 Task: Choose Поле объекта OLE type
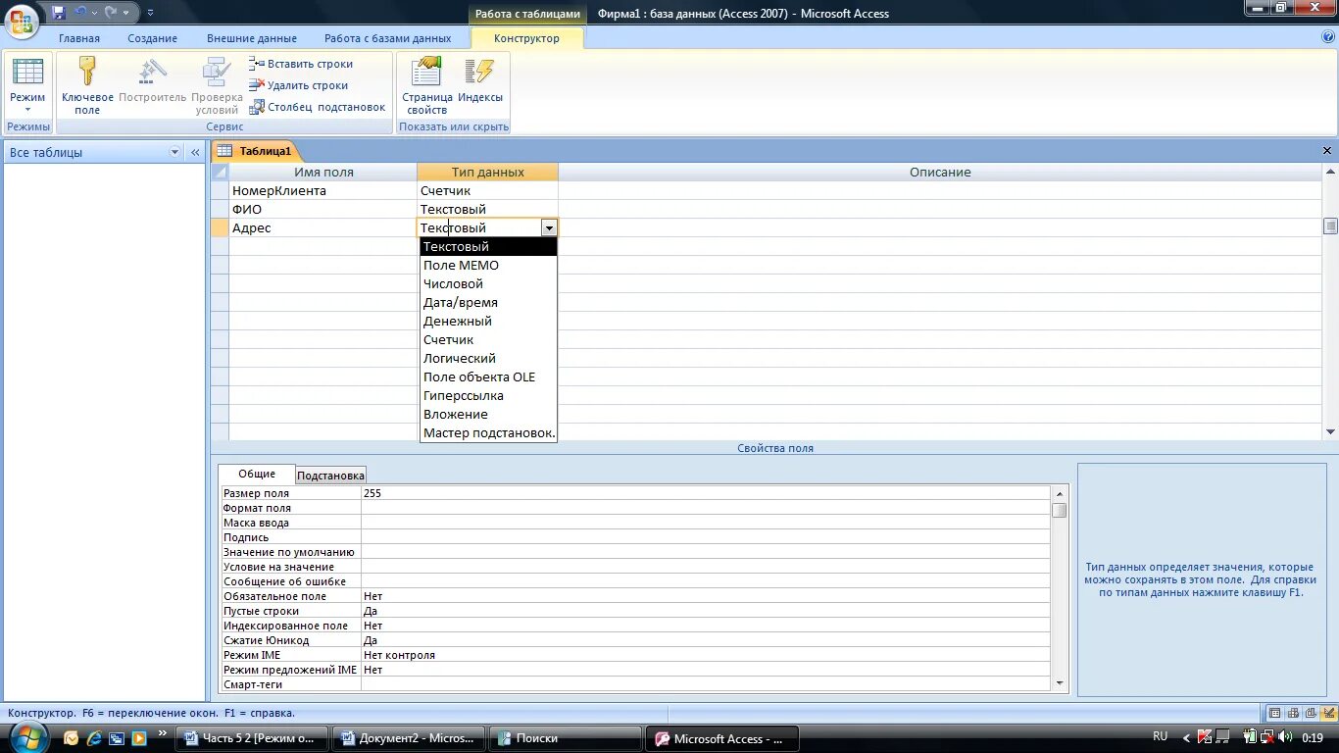pyautogui.click(x=488, y=377)
